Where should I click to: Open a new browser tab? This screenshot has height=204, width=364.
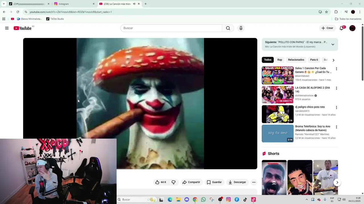[x=146, y=4]
